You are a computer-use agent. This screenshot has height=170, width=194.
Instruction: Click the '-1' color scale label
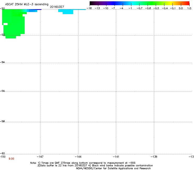(130, 8)
